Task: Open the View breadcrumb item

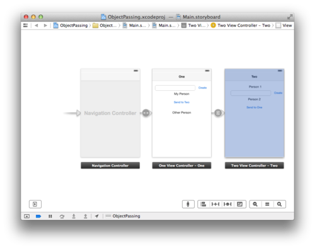Action: tap(284, 25)
